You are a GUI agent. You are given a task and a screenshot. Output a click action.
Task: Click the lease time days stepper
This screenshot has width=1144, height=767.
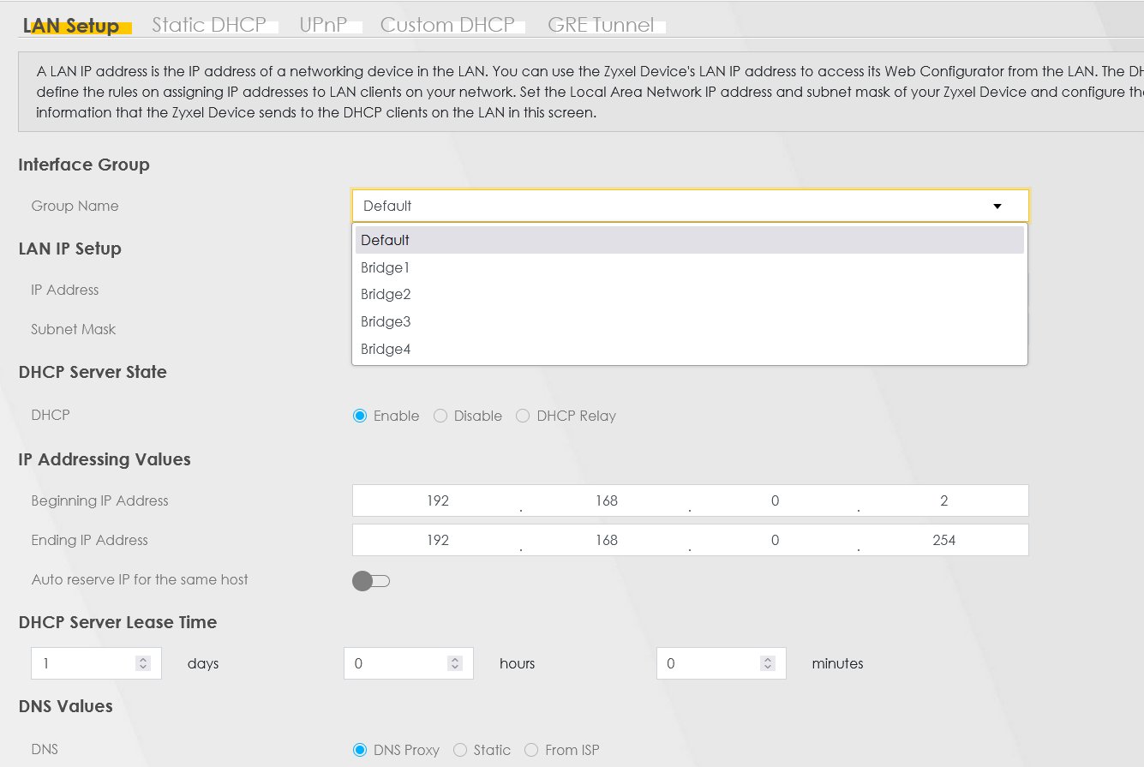click(x=143, y=663)
